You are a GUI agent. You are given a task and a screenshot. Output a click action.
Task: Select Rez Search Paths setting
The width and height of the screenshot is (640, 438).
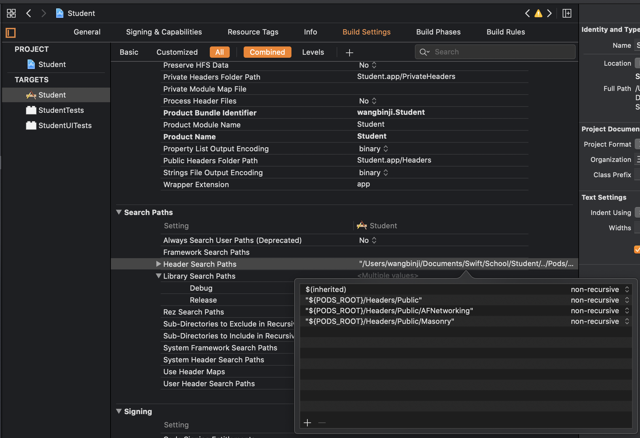(x=194, y=312)
